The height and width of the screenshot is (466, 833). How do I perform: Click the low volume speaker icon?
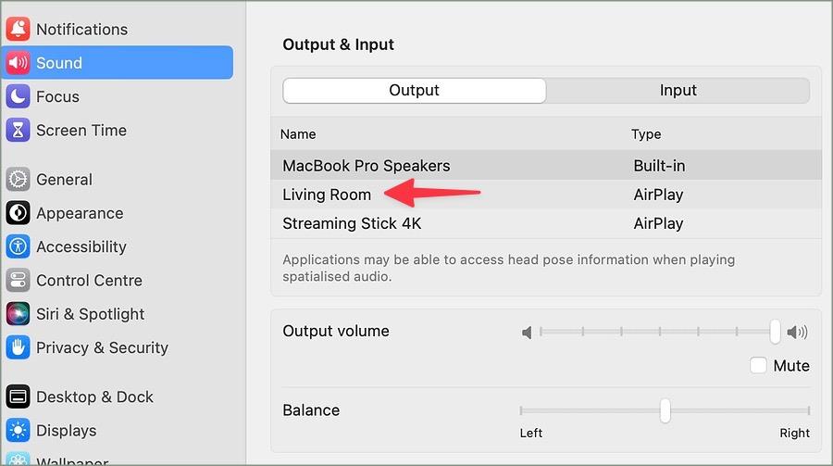(527, 333)
